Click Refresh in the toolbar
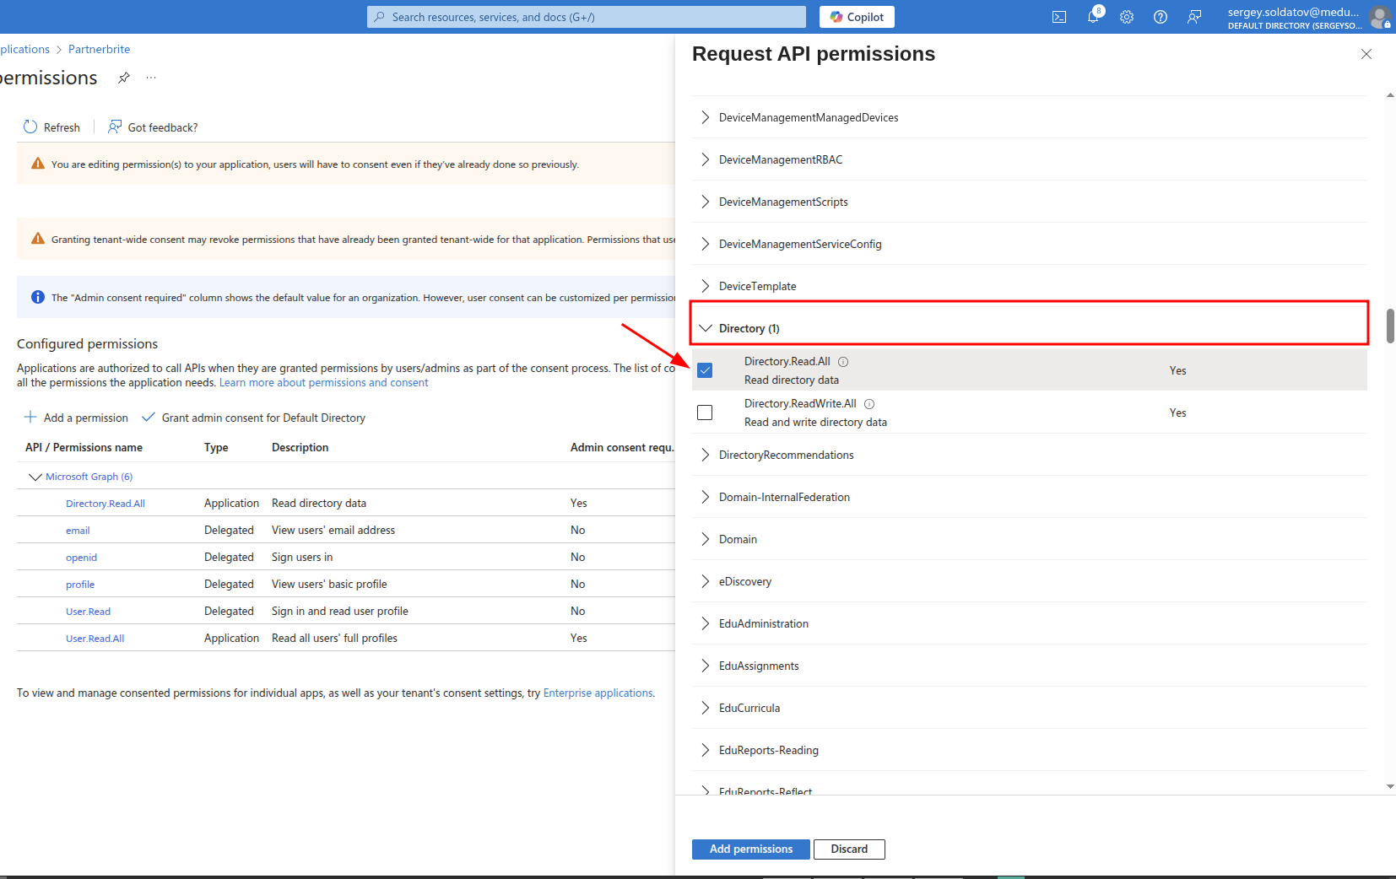This screenshot has width=1396, height=879. click(51, 127)
